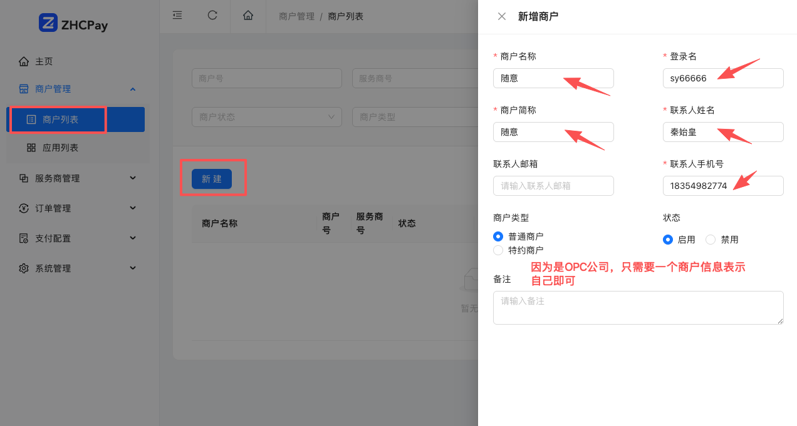The image size is (797, 426).
Task: Close the 新增商户 drawer with the X
Action: coord(502,16)
